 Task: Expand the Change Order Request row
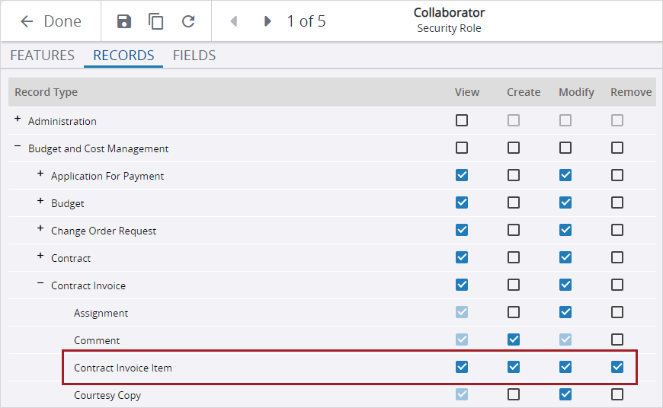(x=40, y=229)
